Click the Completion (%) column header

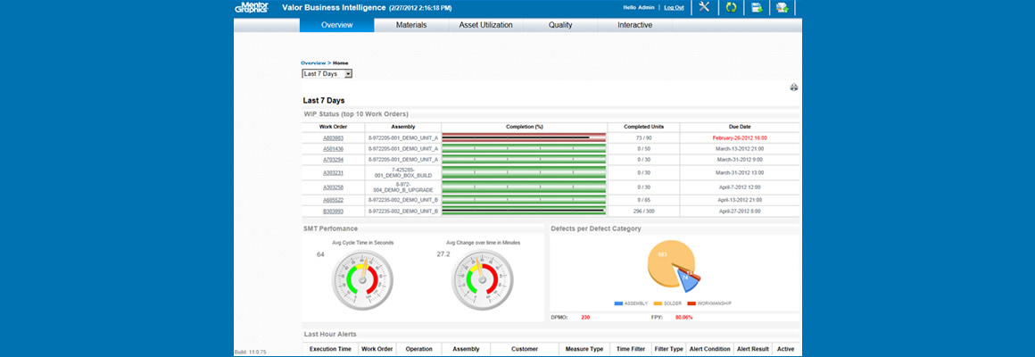click(524, 127)
